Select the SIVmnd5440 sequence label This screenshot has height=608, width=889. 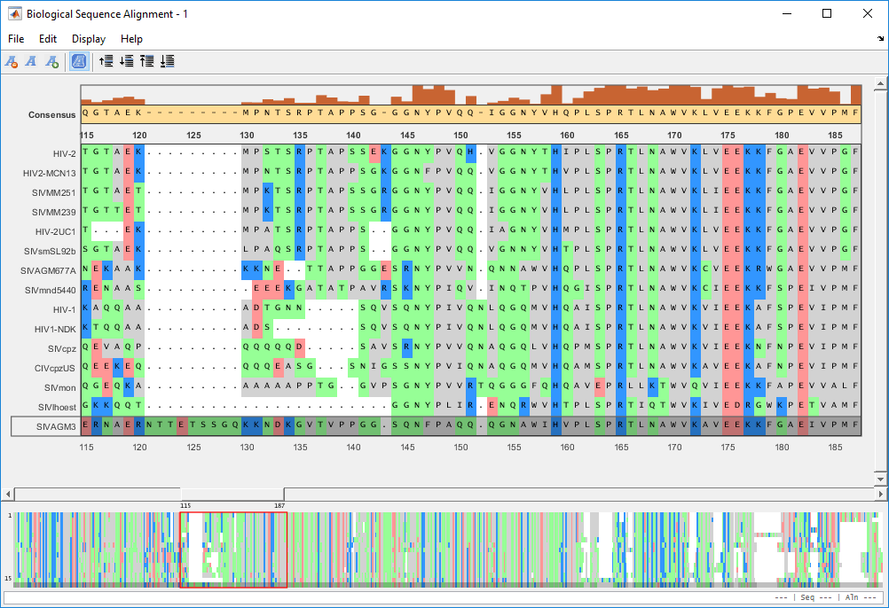coord(51,291)
